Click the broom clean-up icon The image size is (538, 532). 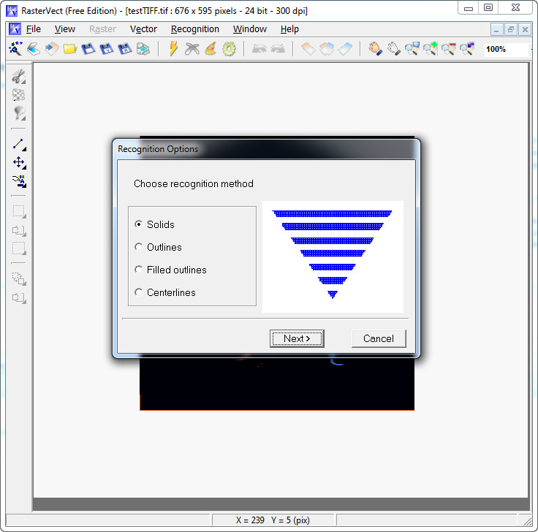point(211,49)
